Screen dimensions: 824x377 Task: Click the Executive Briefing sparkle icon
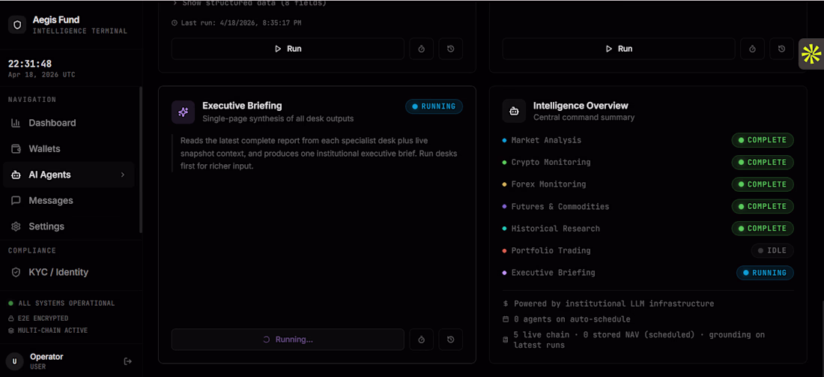[183, 112]
